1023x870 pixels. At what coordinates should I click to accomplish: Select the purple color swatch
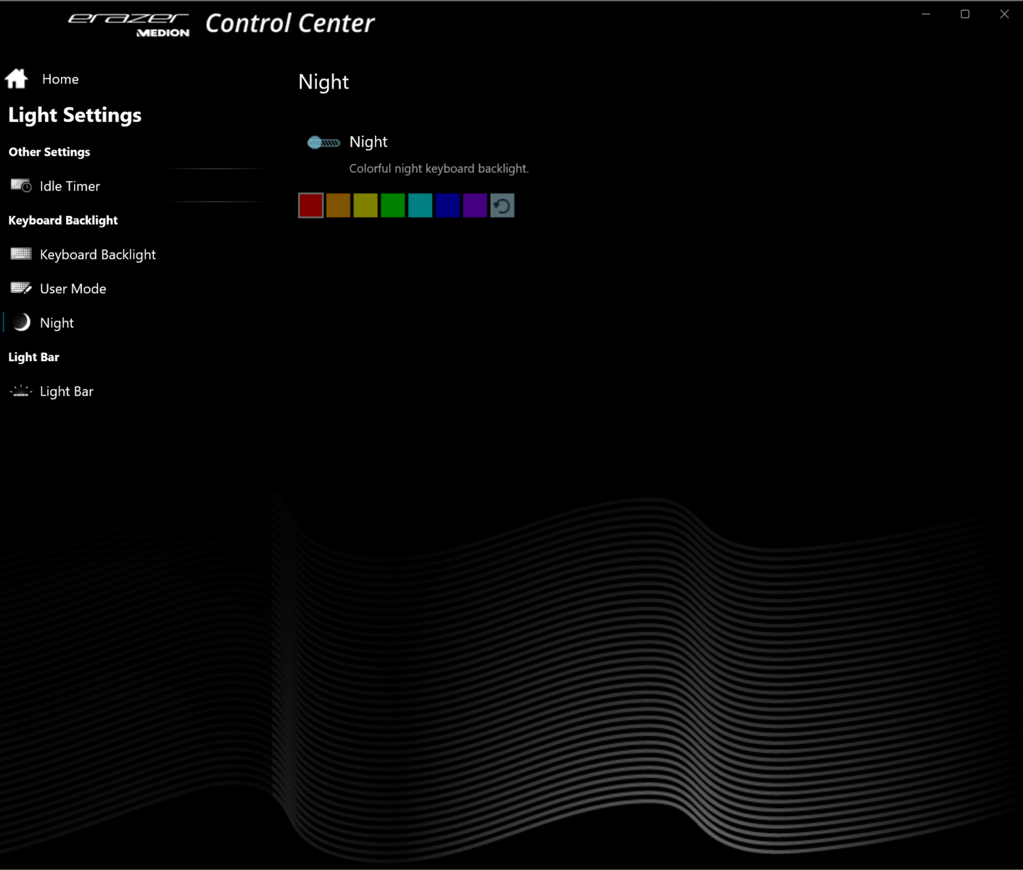point(475,206)
